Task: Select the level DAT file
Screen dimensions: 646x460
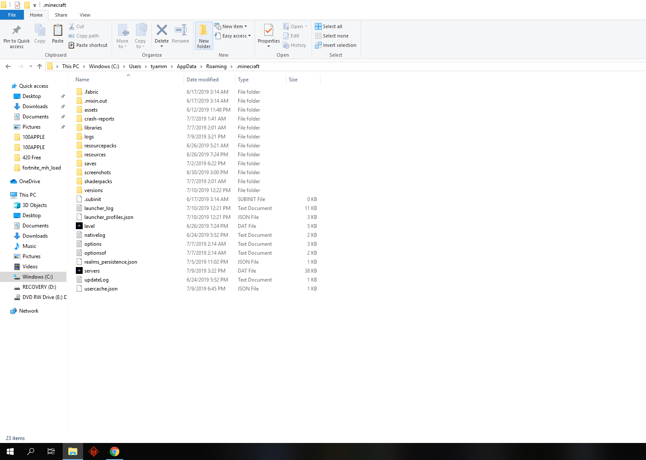Action: pos(89,226)
